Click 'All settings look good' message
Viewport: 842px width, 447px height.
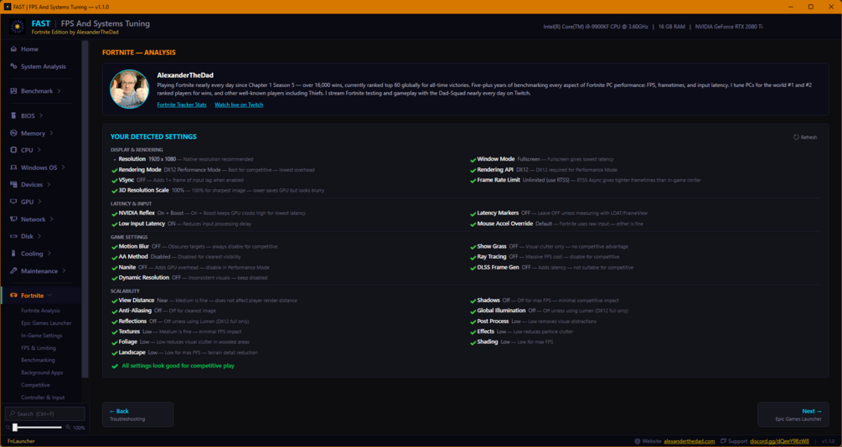[173, 366]
